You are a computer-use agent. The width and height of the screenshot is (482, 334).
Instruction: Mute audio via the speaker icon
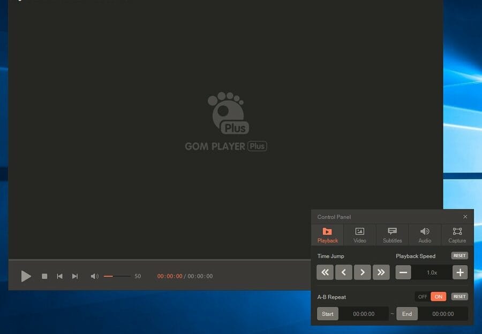94,276
